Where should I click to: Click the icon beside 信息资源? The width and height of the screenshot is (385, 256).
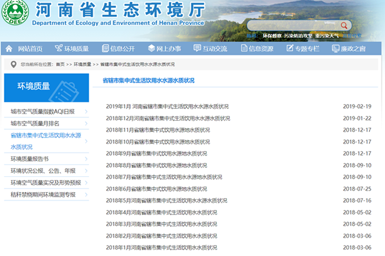pos(243,48)
